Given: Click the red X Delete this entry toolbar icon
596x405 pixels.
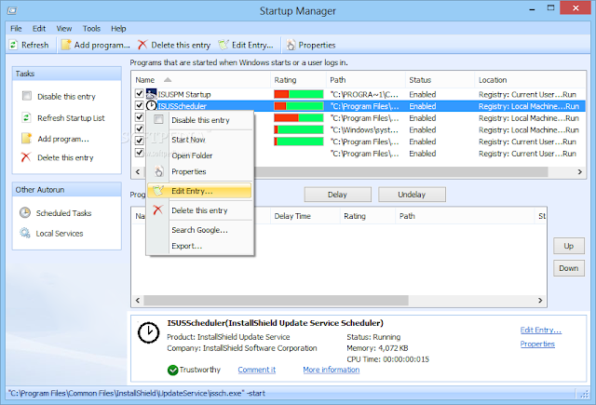Looking at the screenshot, I should pos(142,45).
